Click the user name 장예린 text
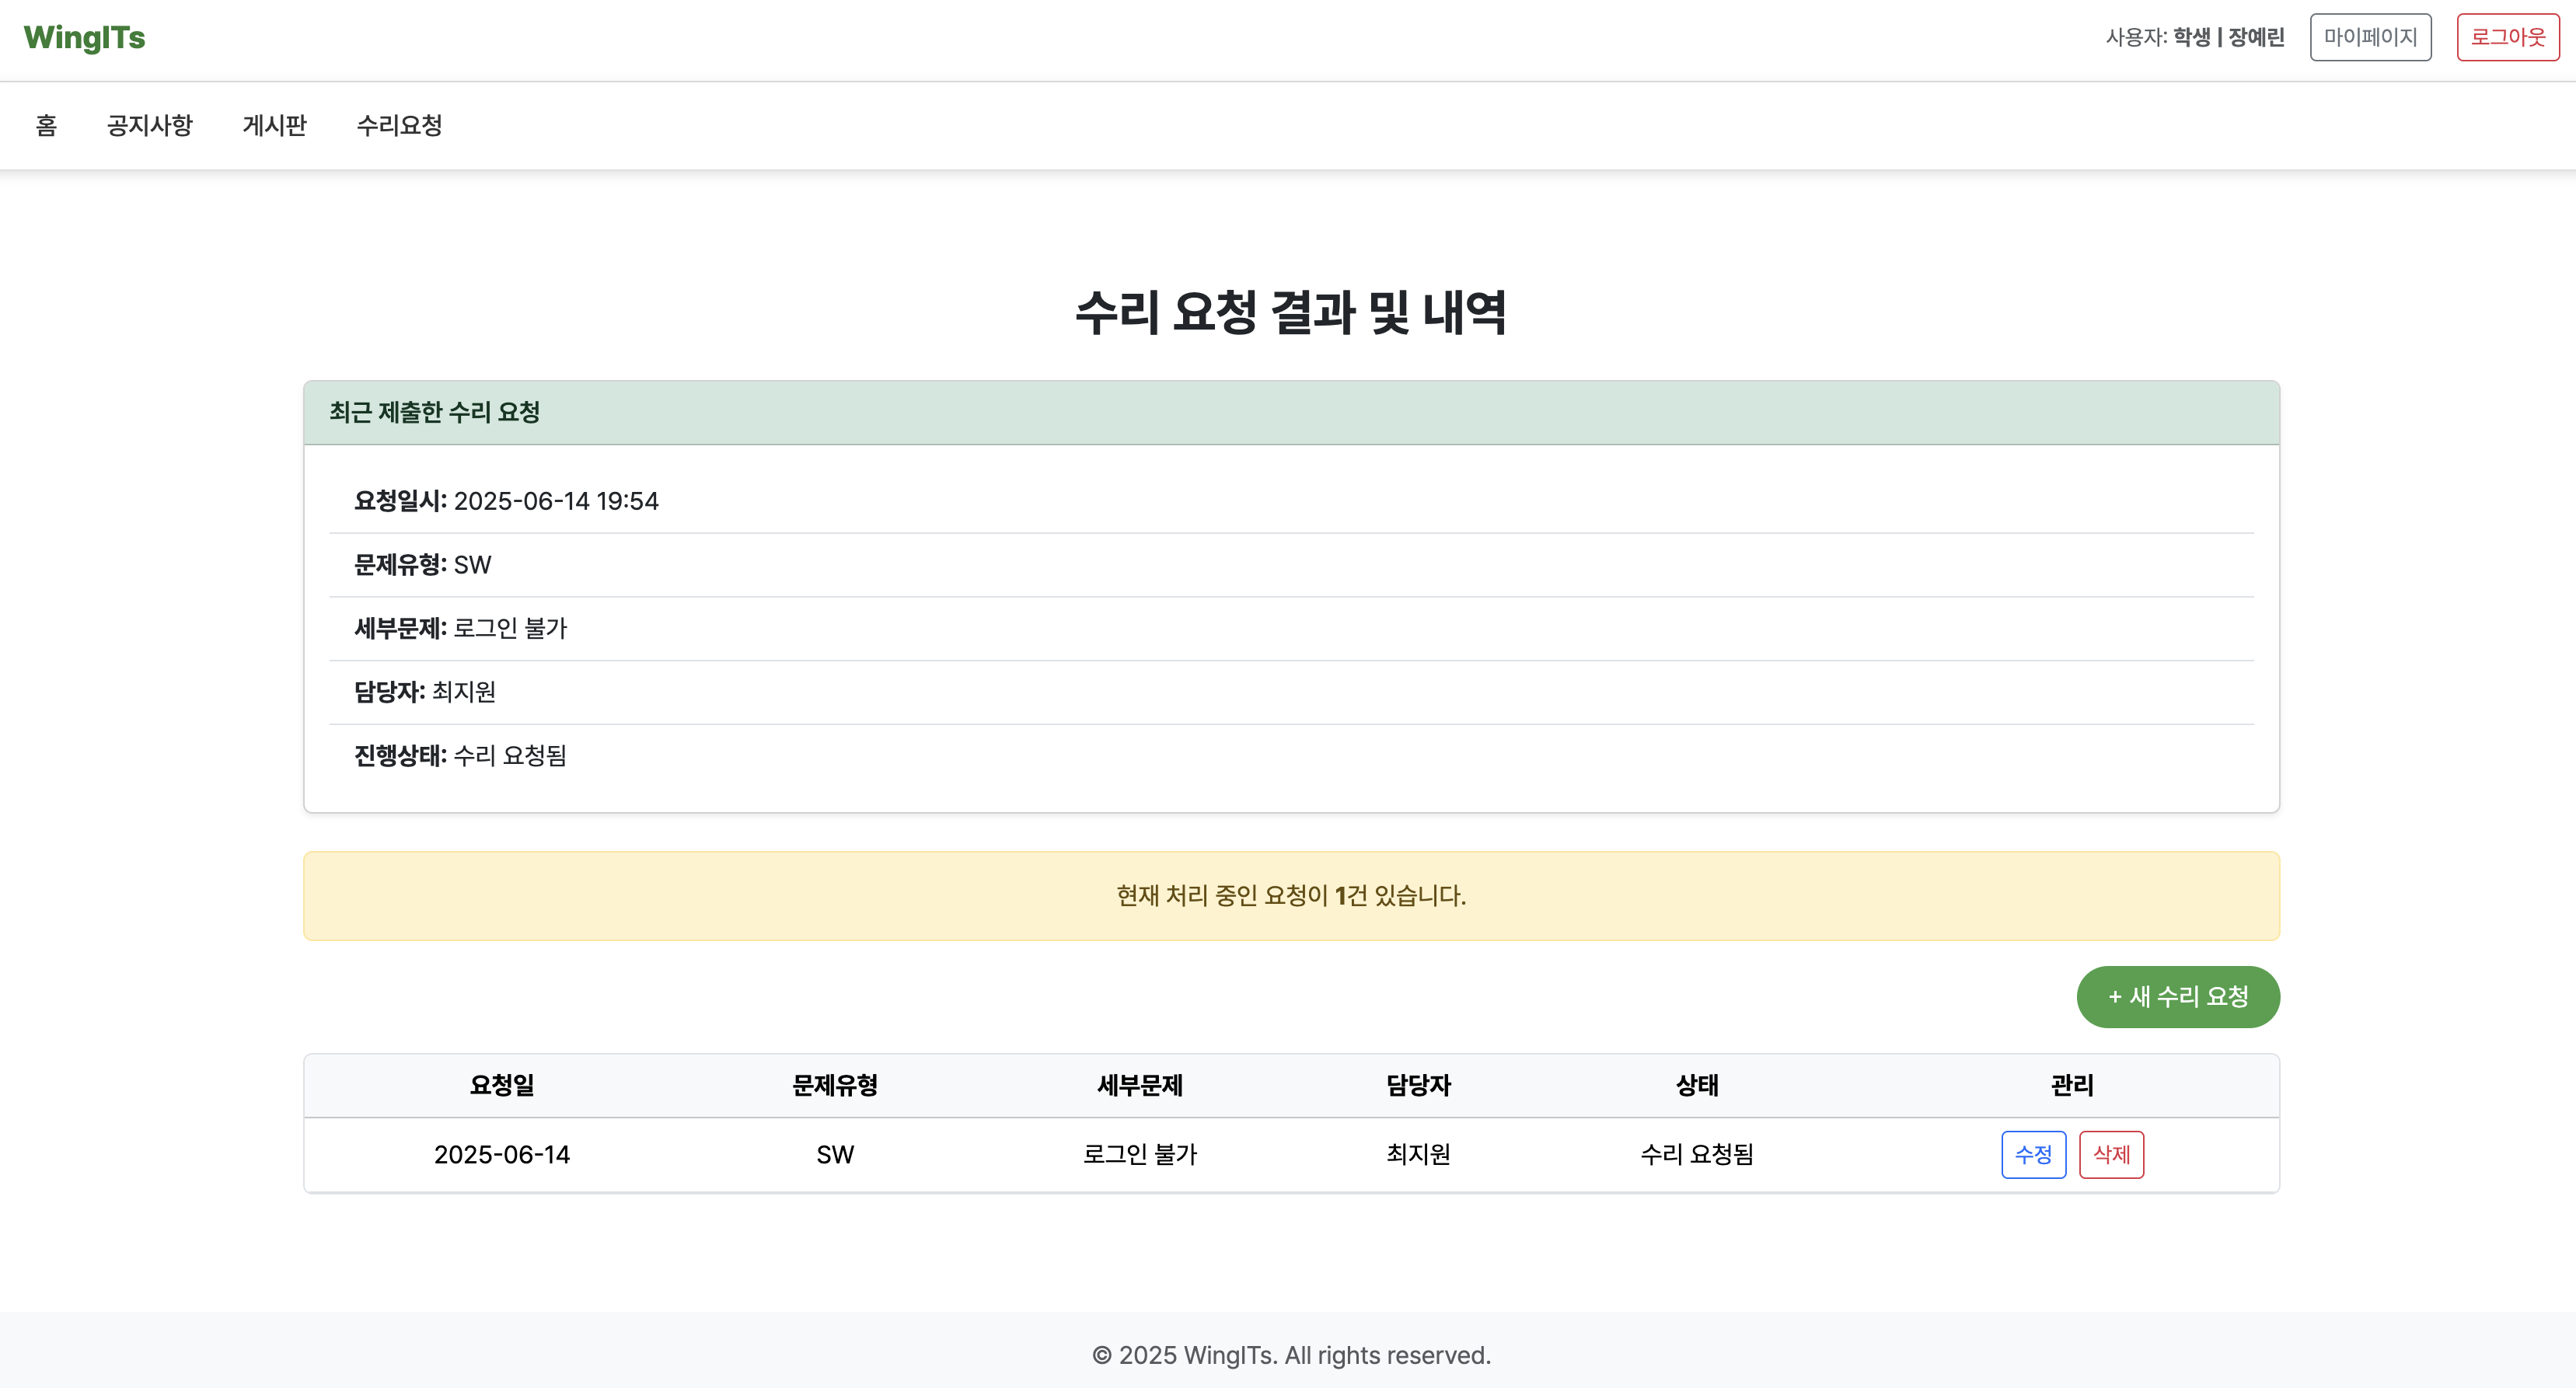Image resolution: width=2576 pixels, height=1388 pixels. pos(2256,38)
